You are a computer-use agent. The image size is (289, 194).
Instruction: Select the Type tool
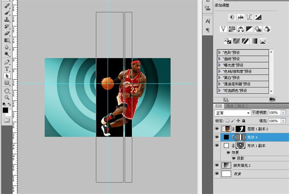tap(7, 69)
